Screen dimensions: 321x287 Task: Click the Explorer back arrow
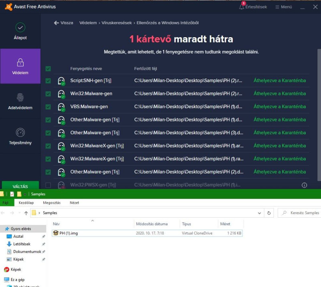(3, 213)
